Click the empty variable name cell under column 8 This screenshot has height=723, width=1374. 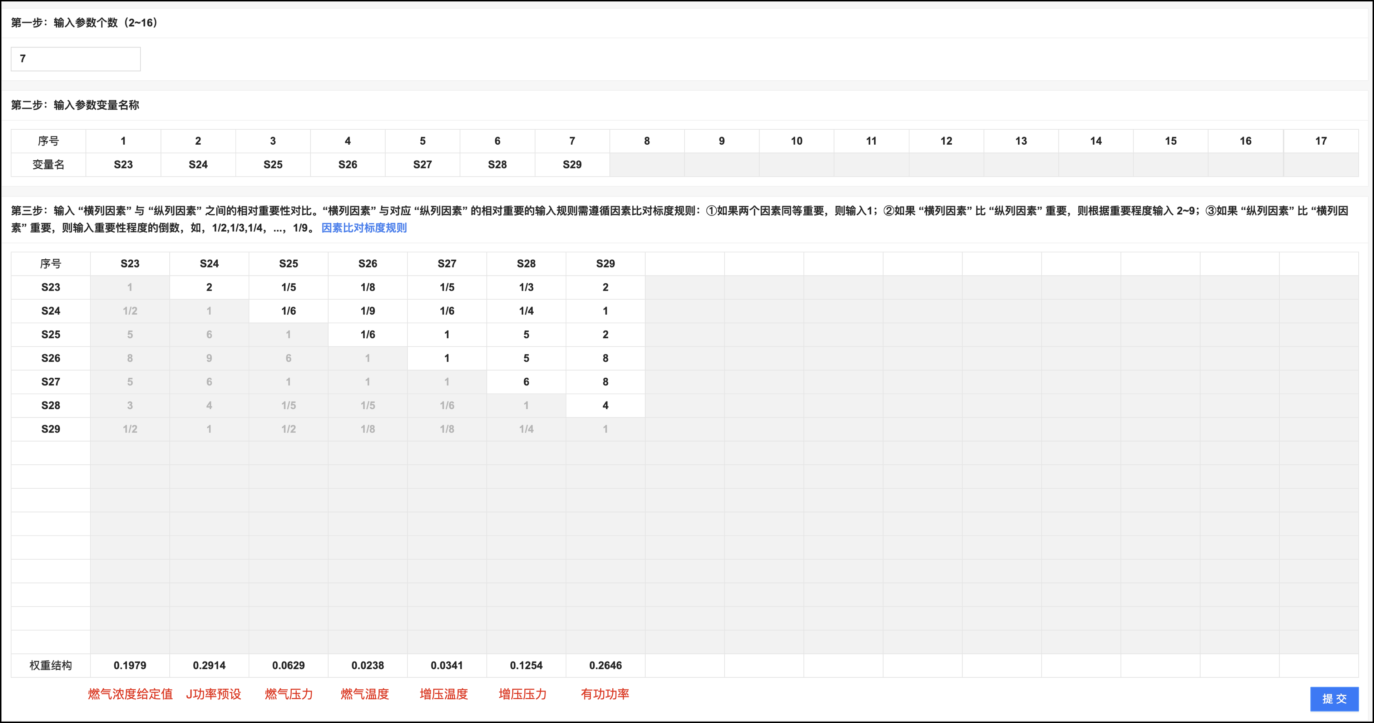coord(647,165)
